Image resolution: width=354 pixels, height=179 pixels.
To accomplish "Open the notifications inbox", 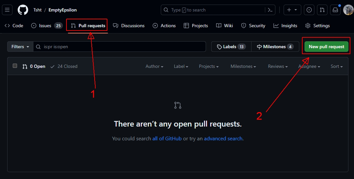I will tap(335, 10).
